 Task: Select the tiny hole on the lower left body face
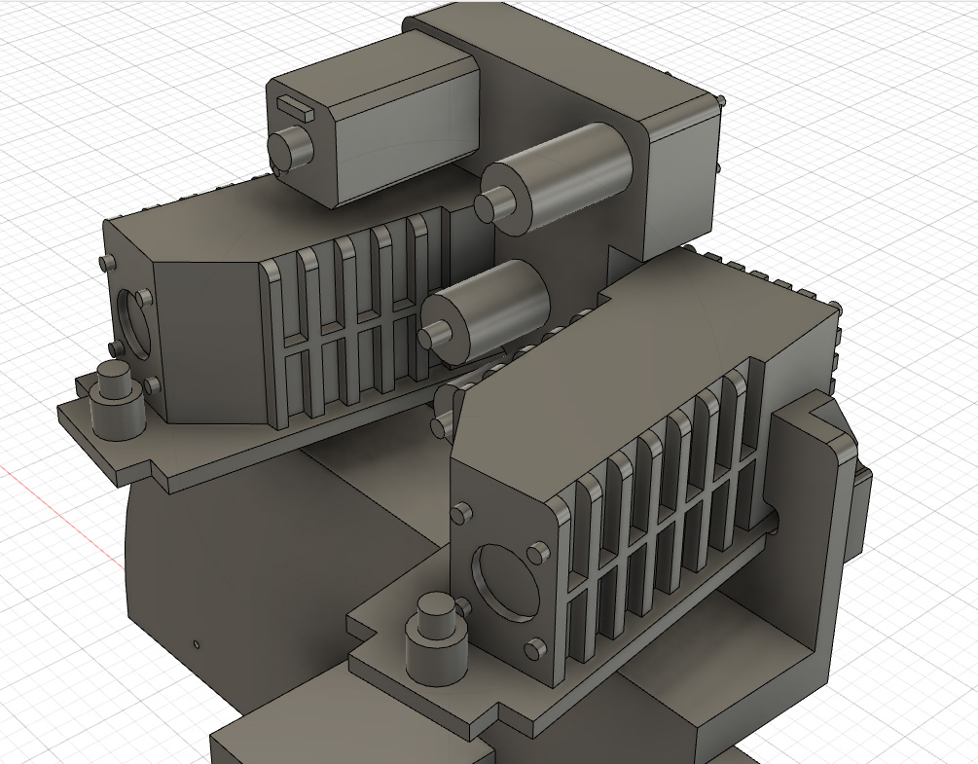click(x=196, y=644)
